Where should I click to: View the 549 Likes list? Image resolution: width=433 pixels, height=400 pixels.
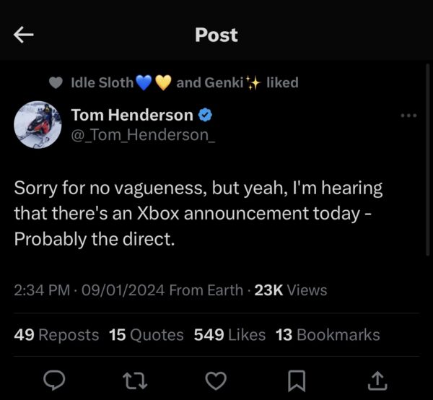point(229,334)
